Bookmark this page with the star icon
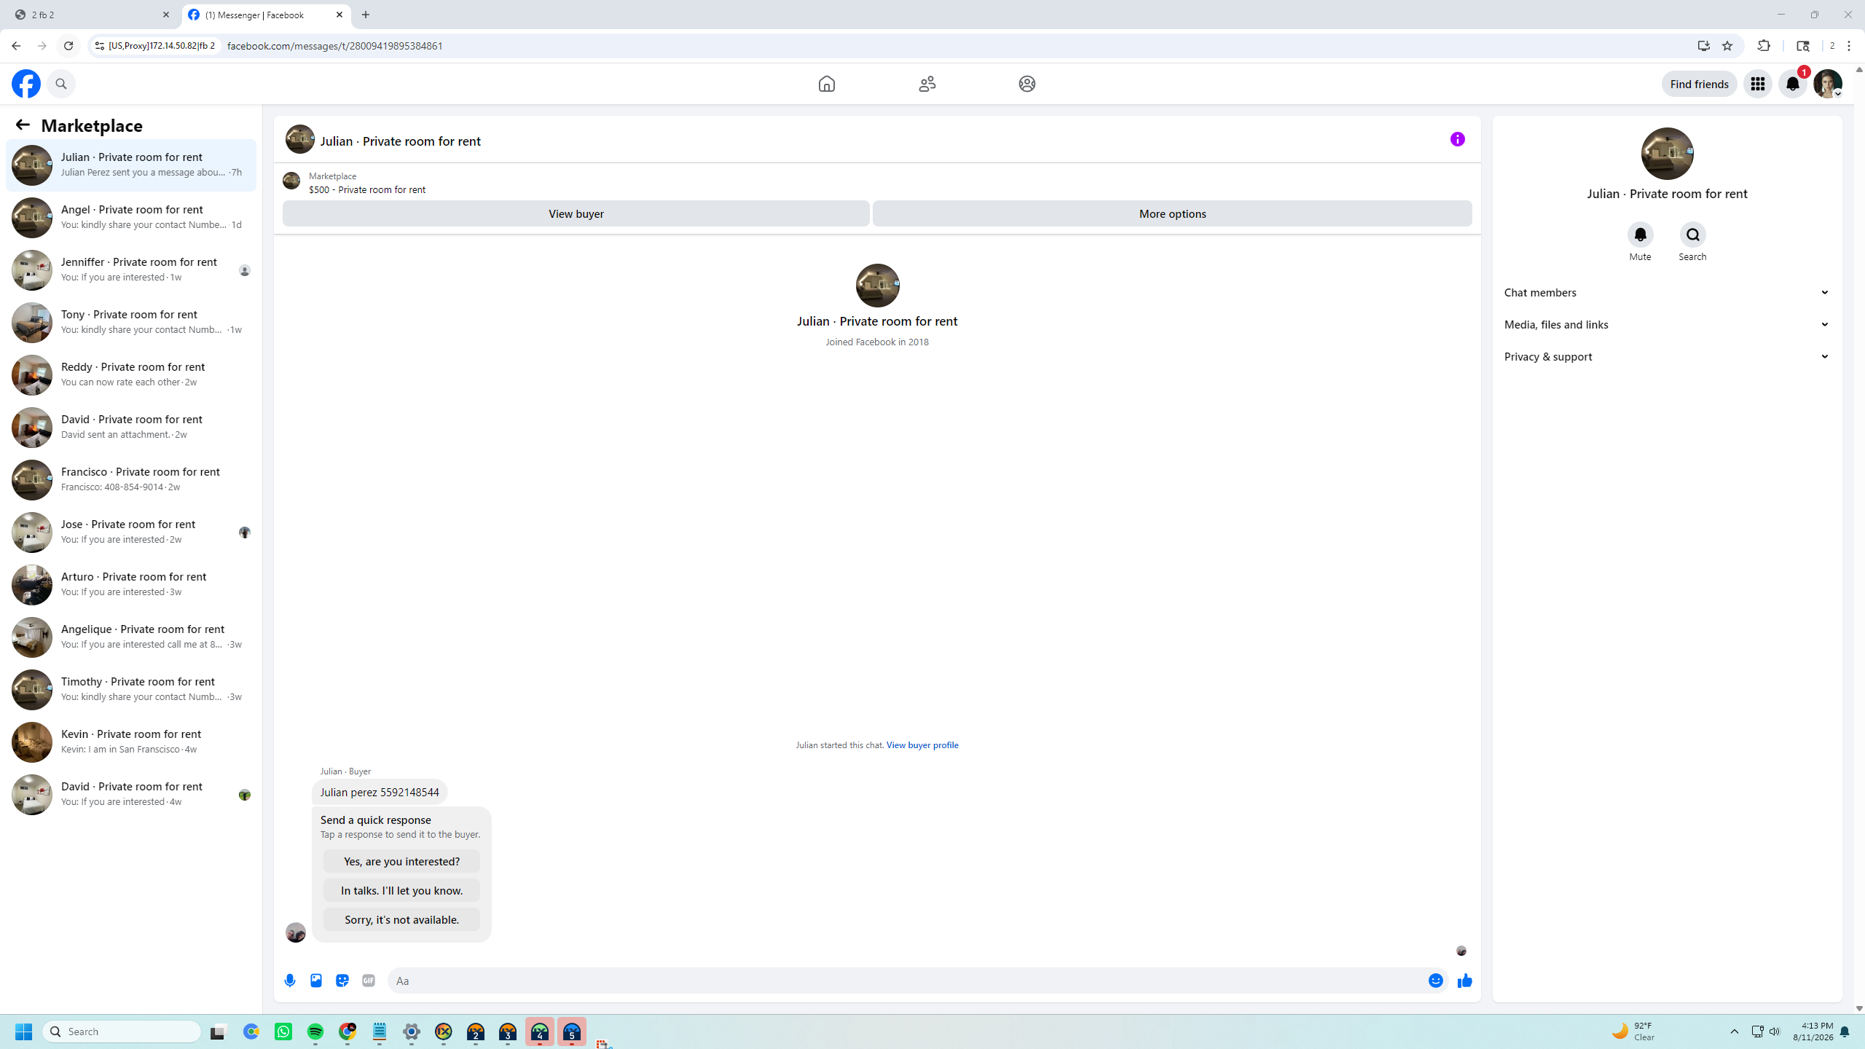Viewport: 1865px width, 1049px height. (x=1727, y=46)
